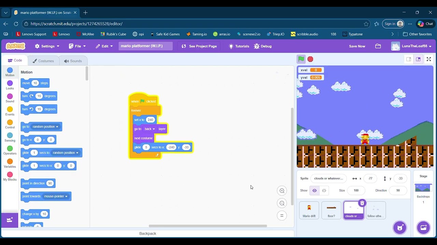Screen dimensions: 437x245
Task: Select the Variables block category
Action: pos(10,163)
